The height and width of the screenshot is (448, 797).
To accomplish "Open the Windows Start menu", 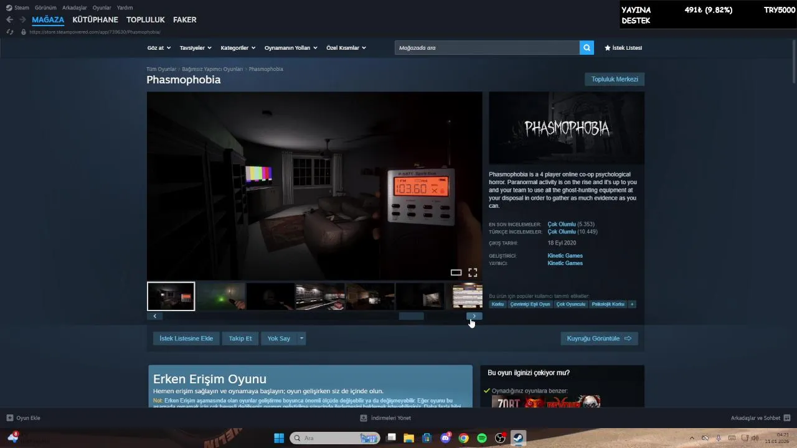I will 279,438.
